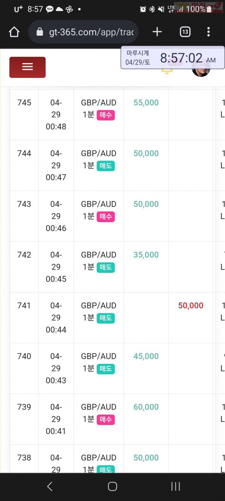Focus the gt-365.com address bar

83,32
